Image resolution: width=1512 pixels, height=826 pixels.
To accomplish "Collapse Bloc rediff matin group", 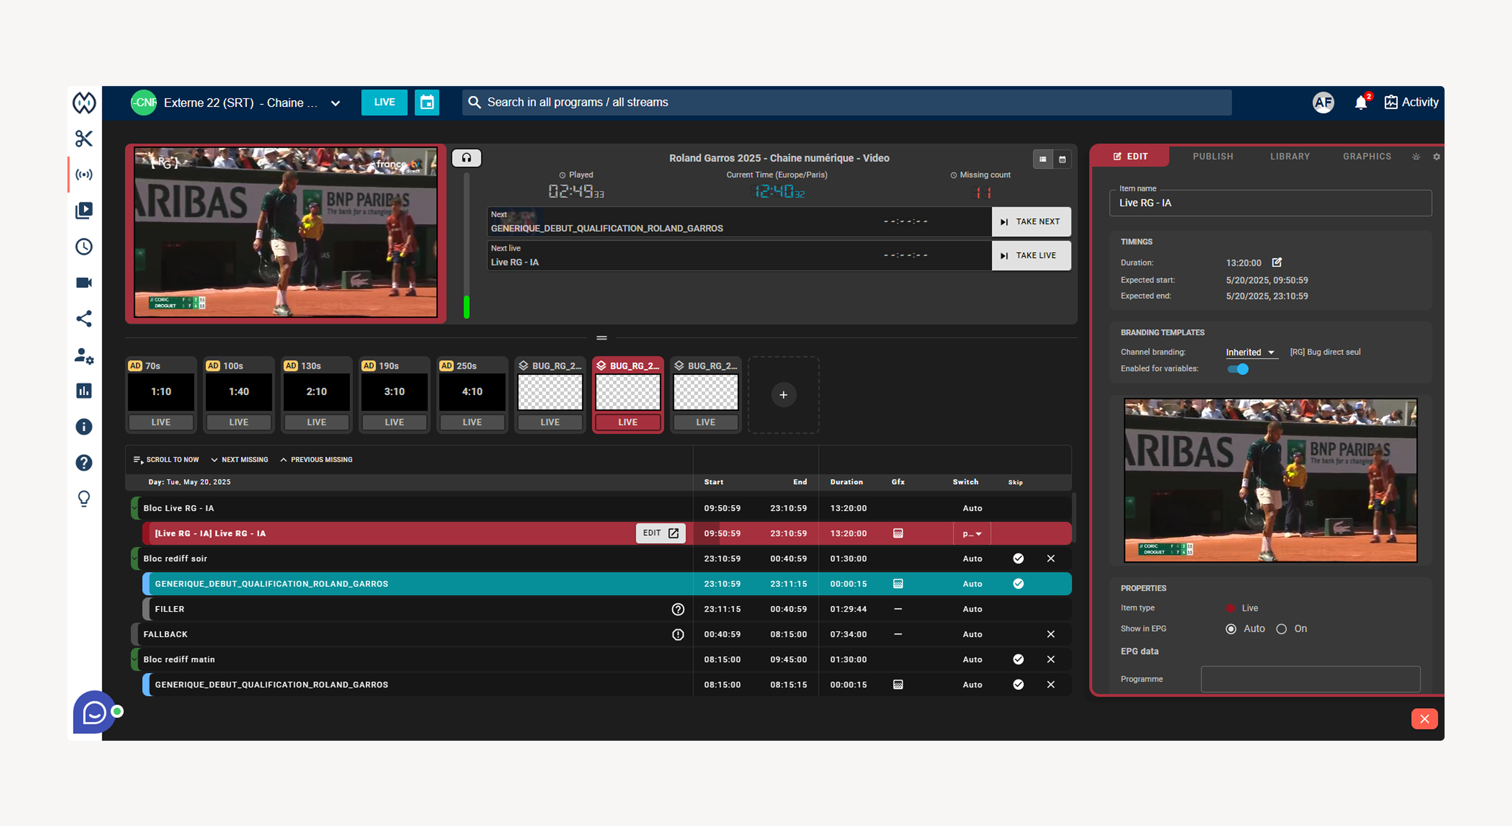I will click(x=134, y=660).
